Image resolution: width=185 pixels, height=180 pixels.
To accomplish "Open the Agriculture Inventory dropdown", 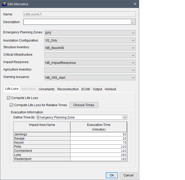I will click(x=90, y=70).
